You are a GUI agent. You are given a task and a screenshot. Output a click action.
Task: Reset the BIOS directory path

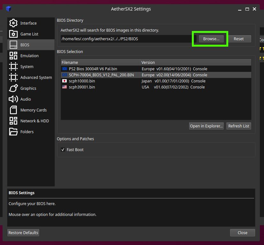click(x=239, y=39)
